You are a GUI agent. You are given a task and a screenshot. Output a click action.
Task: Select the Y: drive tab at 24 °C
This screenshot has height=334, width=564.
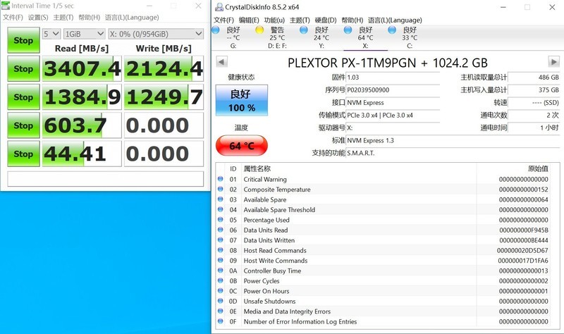pyautogui.click(x=321, y=37)
